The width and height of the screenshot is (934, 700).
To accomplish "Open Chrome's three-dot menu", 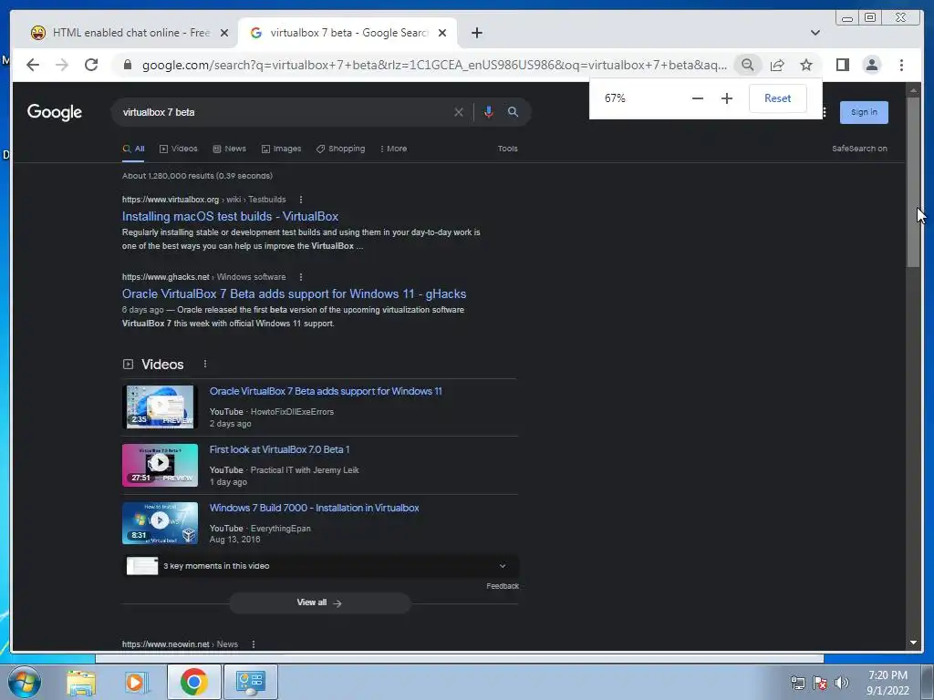I will [x=901, y=65].
